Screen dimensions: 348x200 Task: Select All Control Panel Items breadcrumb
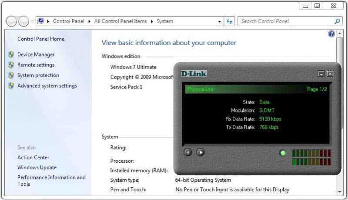(120, 21)
